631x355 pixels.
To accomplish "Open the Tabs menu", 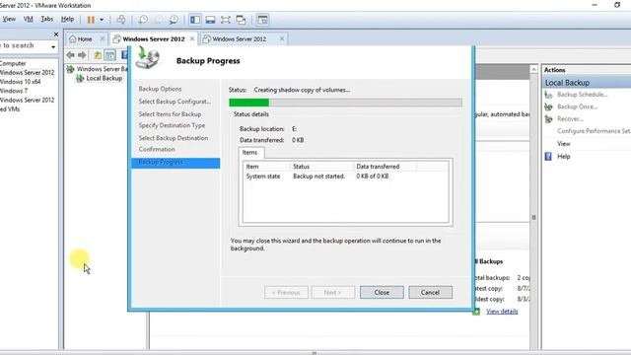I will tap(47, 19).
